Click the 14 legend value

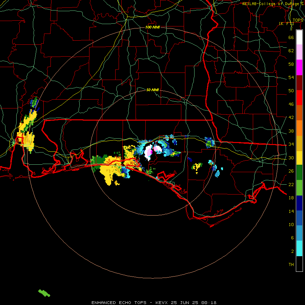tap(291, 211)
